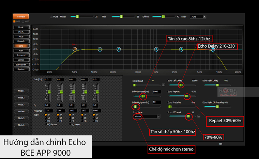This screenshot has width=259, height=159.
Task: Open the Surround section tab
Action: [x=21, y=55]
